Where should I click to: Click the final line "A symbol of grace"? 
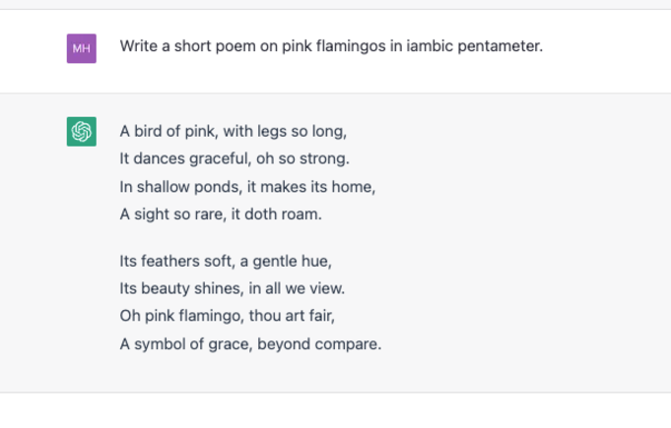point(250,343)
